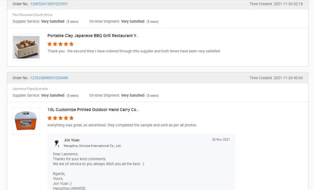Viewport: 314px width, 190px height.
Task: Open the Portable Clay Japanese BBQ Grill thumbnail
Action: [x=26, y=47]
